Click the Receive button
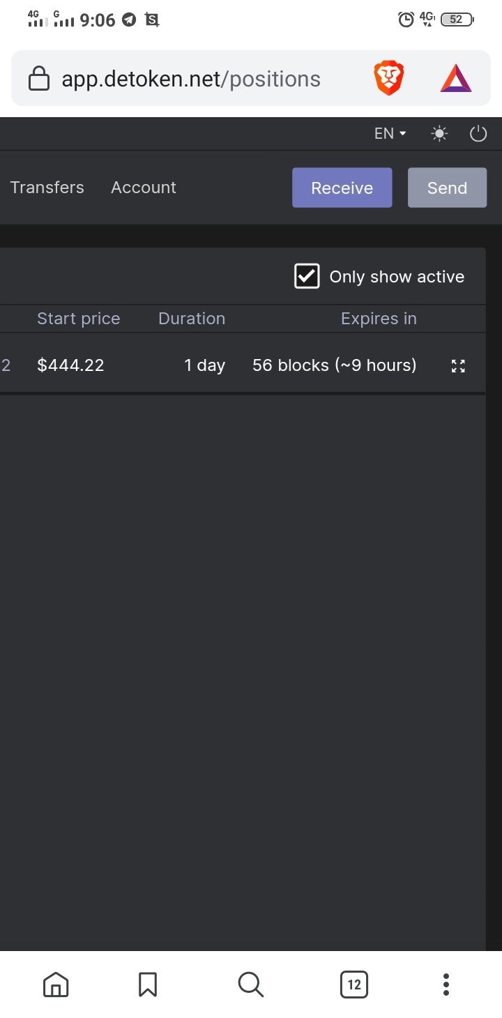502x1018 pixels. pyautogui.click(x=342, y=188)
